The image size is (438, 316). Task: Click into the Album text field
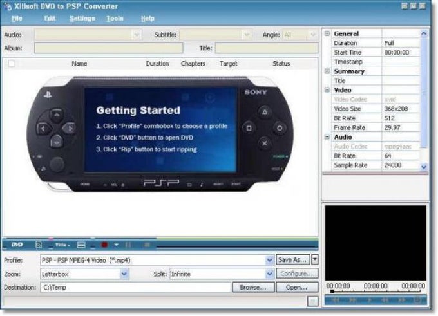pyautogui.click(x=108, y=48)
